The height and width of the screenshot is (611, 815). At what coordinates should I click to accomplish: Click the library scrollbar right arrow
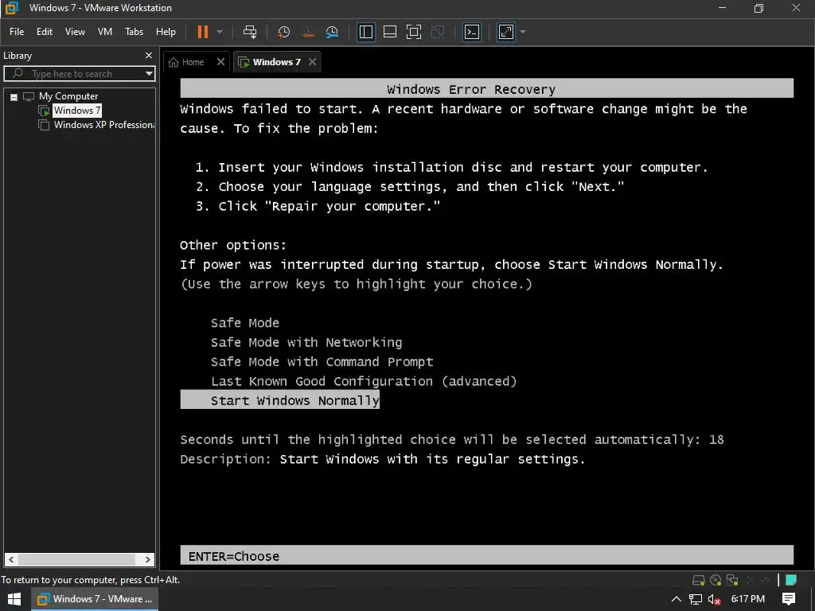(147, 559)
